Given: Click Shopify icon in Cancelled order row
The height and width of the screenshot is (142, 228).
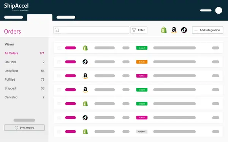Looking at the screenshot, I should [85, 131].
